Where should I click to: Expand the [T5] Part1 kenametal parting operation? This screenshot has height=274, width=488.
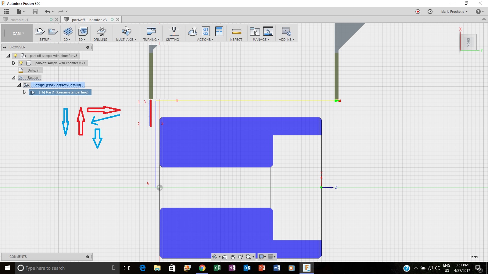pos(24,92)
